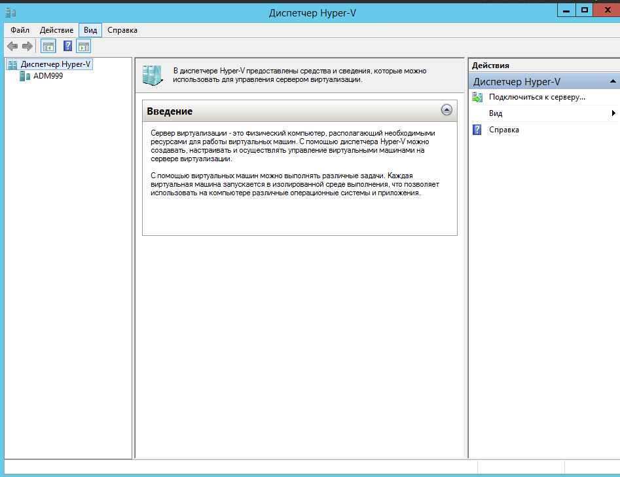Click the green Подключиться к серверу icon
Screen dimensions: 620x477
click(477, 97)
